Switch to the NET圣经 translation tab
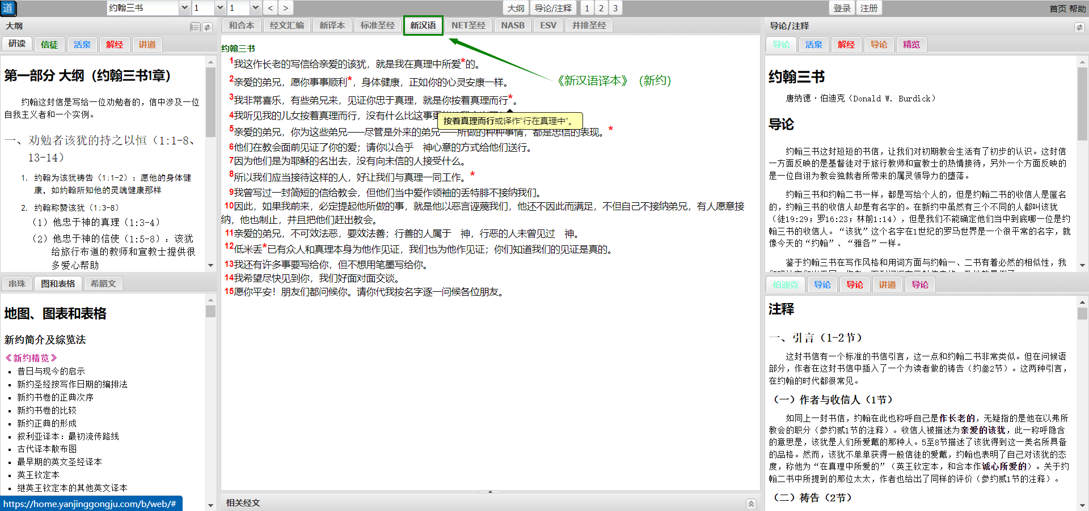Screen dimensions: 1089x511 pyautogui.click(x=468, y=25)
